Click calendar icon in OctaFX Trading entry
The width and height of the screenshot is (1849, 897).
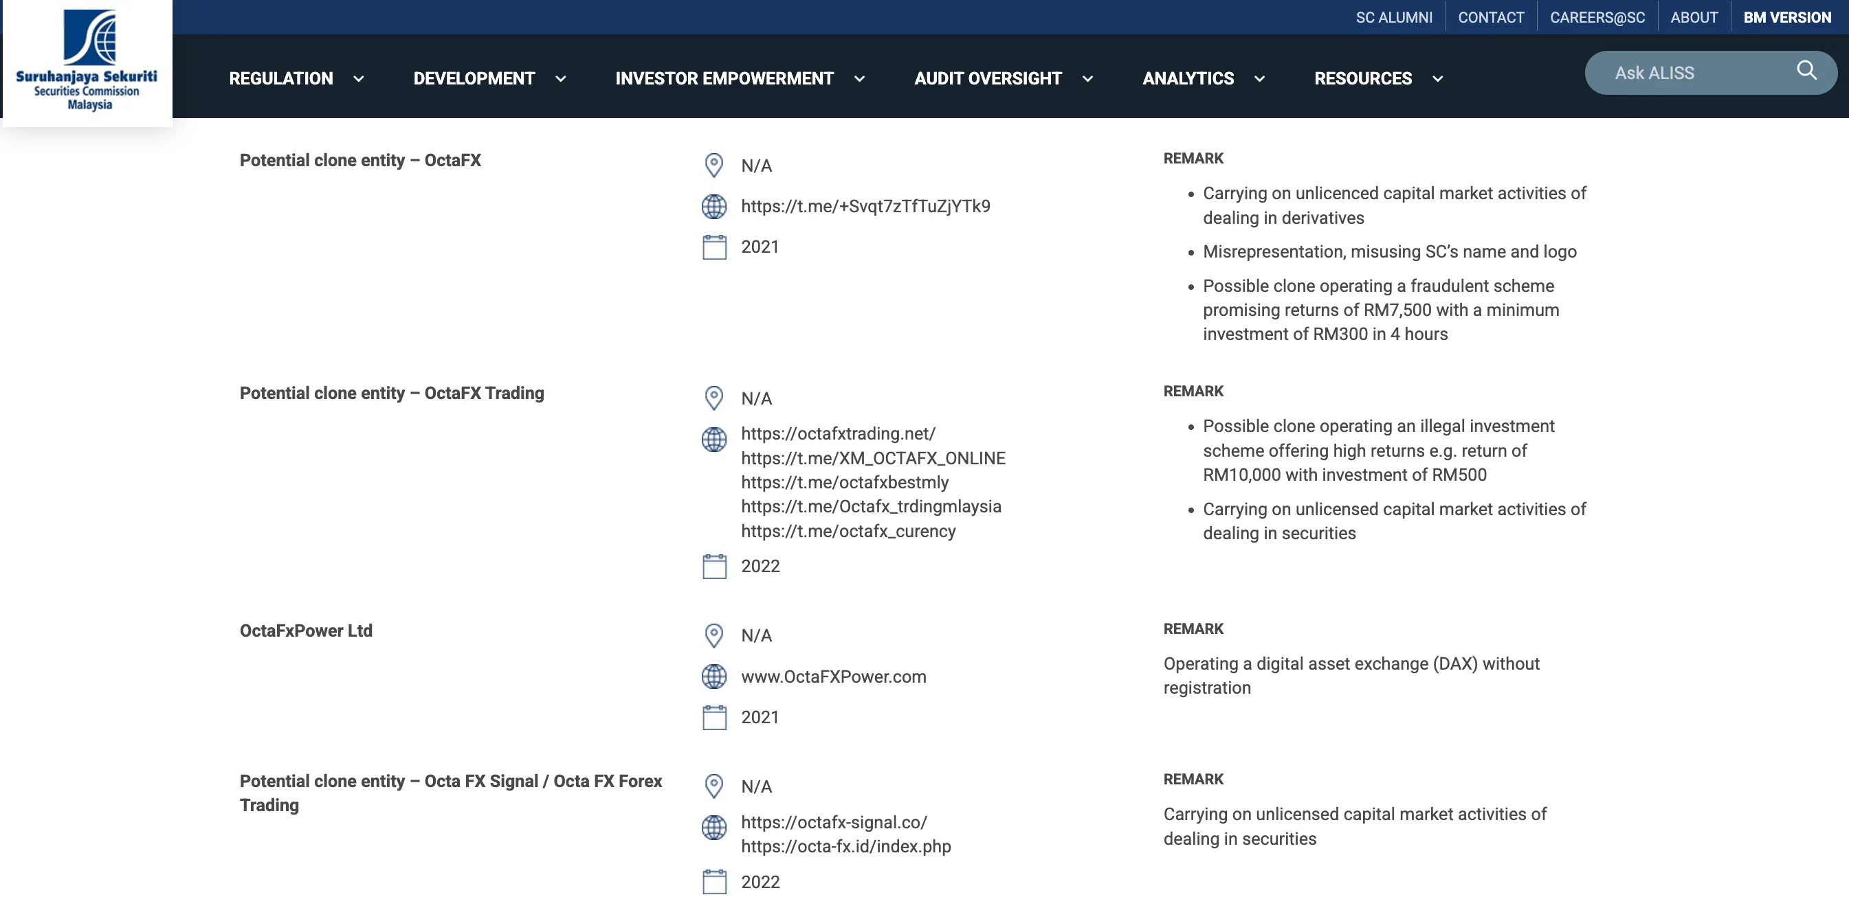pos(714,567)
